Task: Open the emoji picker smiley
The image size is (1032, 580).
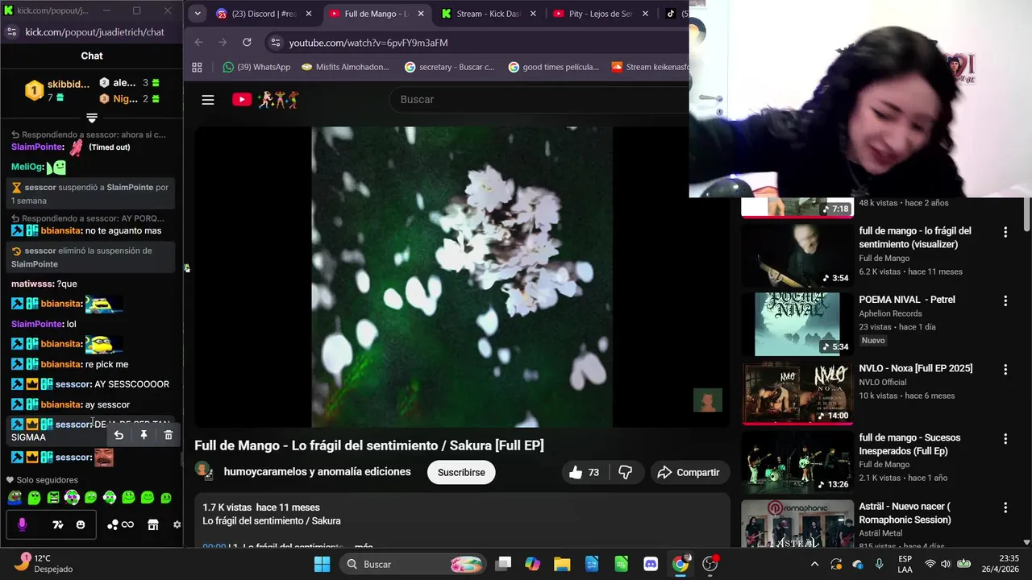Action: 81,524
